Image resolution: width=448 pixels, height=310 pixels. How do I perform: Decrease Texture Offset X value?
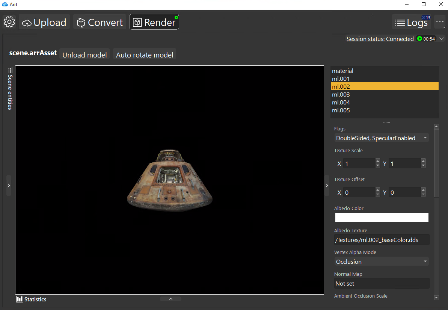click(x=378, y=195)
